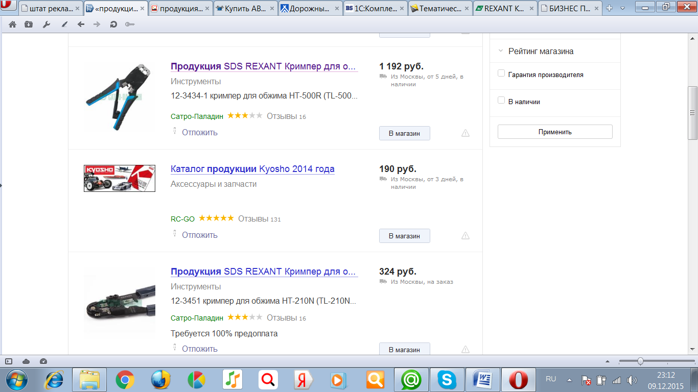
Task: Open the Каталог продукции Kyosho 2014 года link
Action: (252, 169)
